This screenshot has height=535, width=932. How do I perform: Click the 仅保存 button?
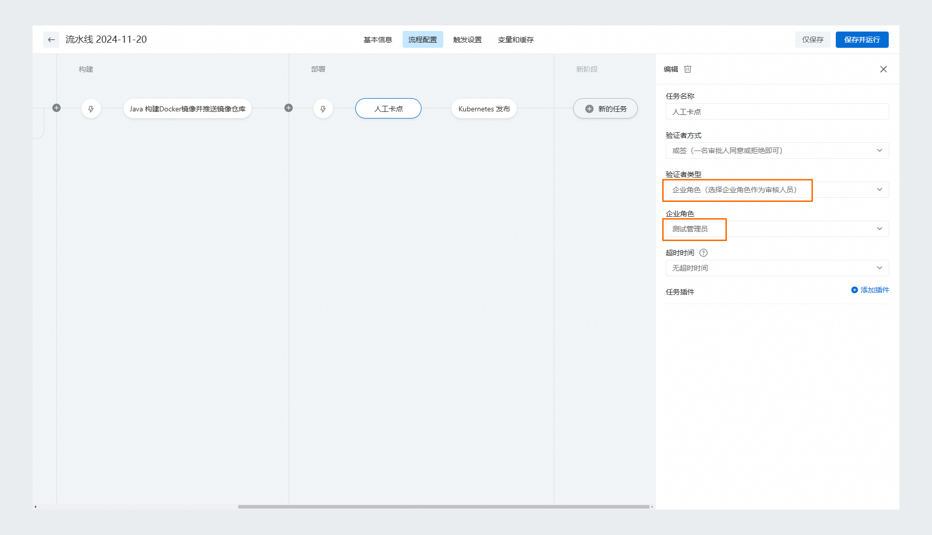813,40
